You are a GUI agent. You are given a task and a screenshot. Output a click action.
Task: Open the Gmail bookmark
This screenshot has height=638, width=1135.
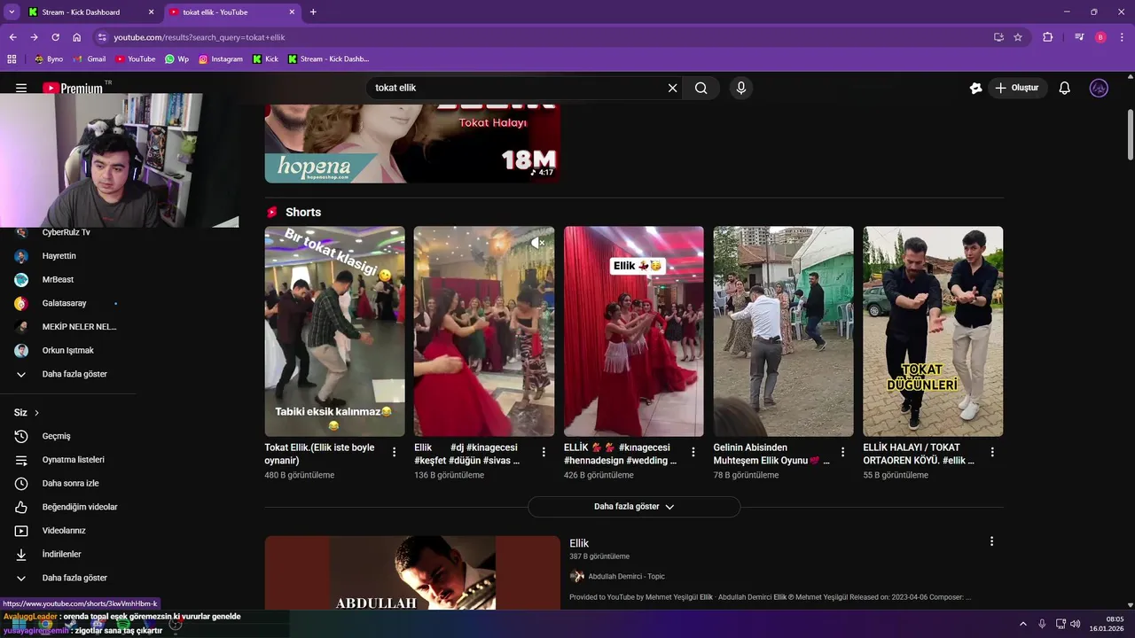[x=89, y=58]
